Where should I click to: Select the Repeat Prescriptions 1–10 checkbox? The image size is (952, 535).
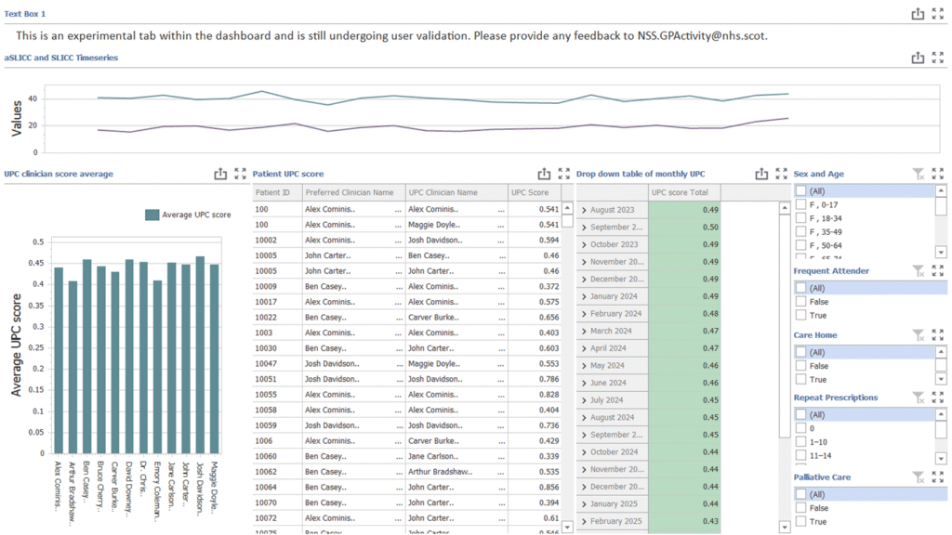800,443
